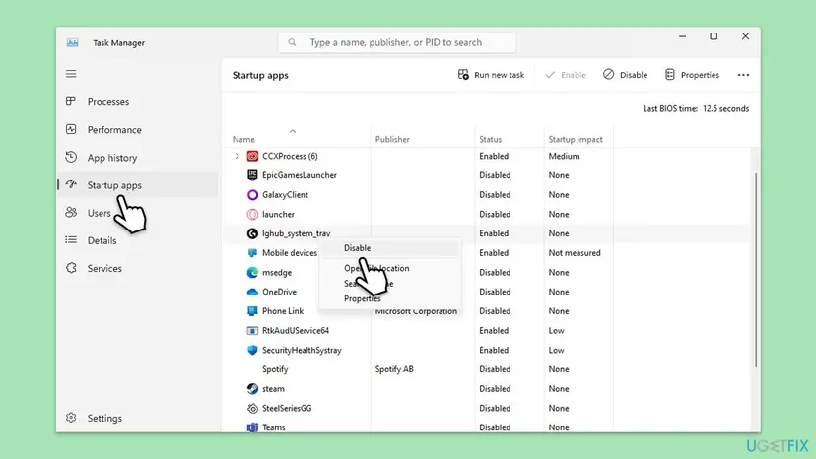Image resolution: width=816 pixels, height=459 pixels.
Task: Click the CCXProcess red app icon
Action: (x=252, y=156)
